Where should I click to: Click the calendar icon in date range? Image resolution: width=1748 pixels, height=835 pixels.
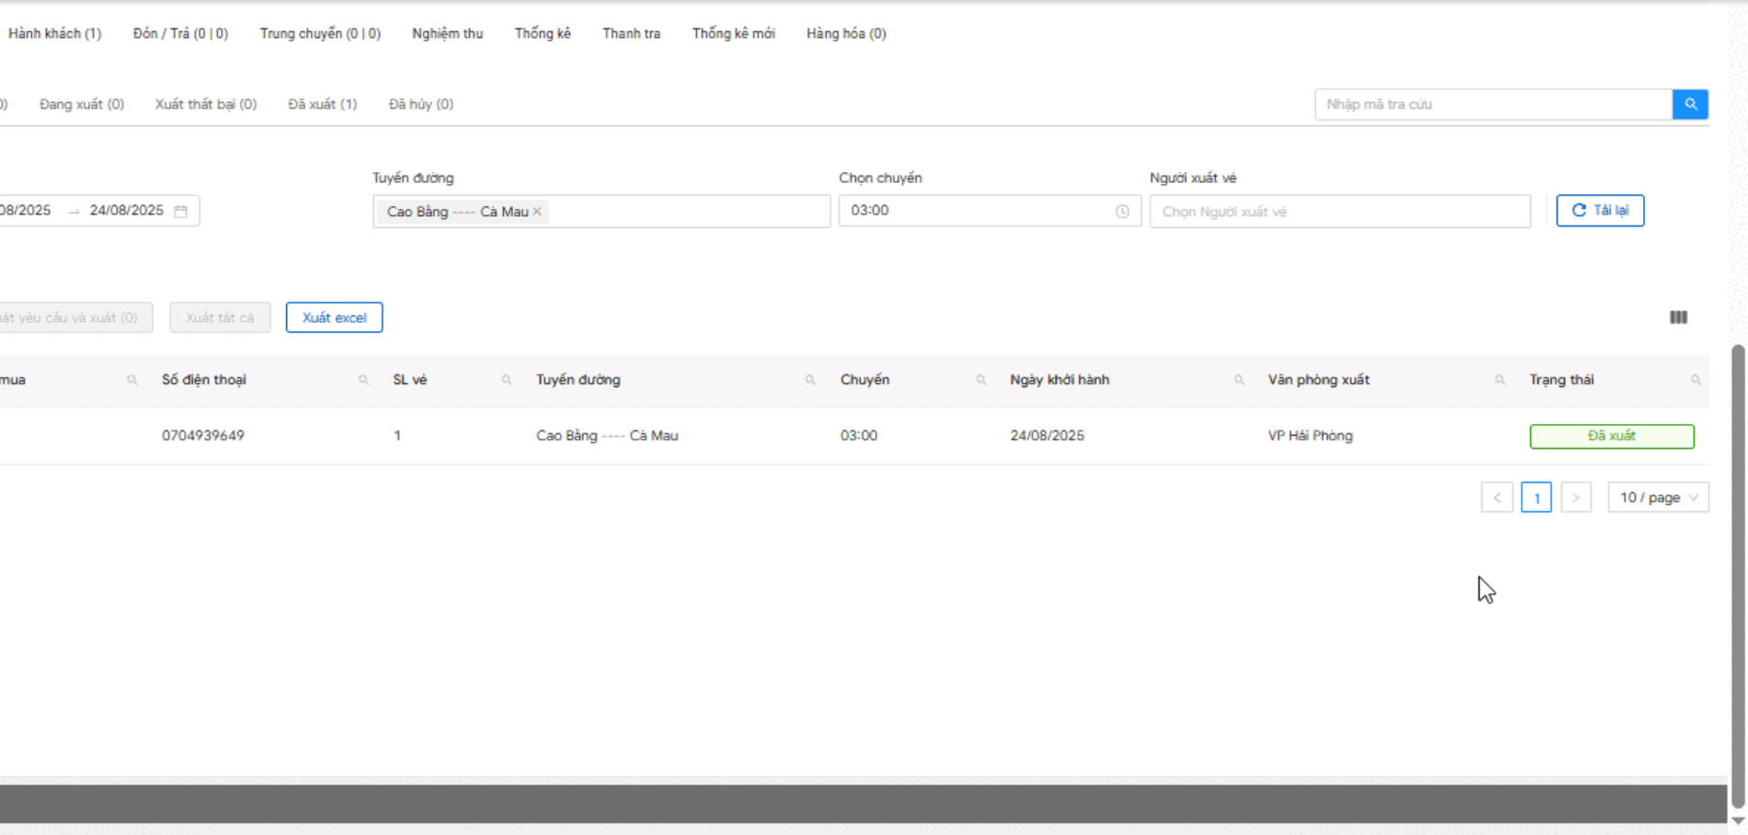coord(181,212)
